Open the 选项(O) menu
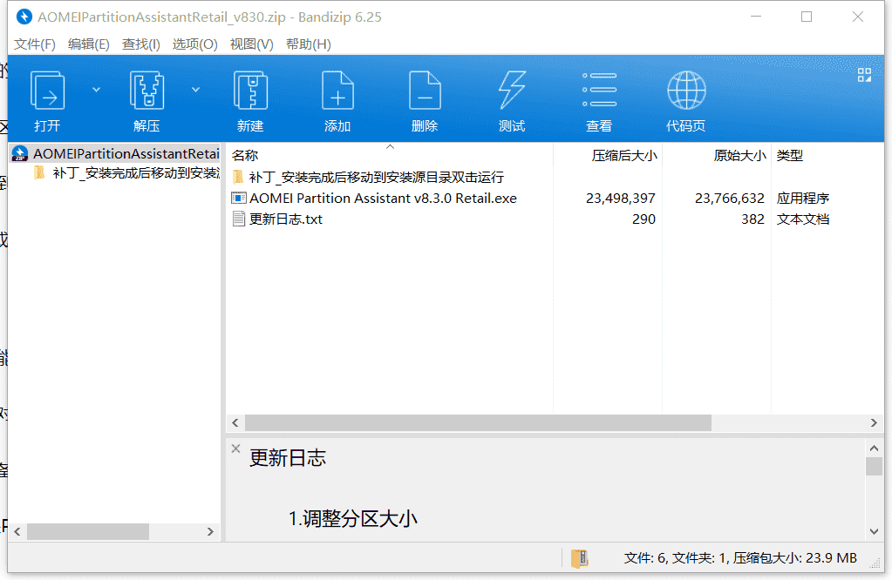 point(195,44)
